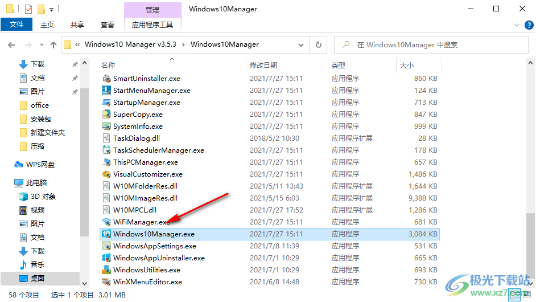Open 3D 对象 under This PC
The width and height of the screenshot is (536, 302).
tap(43, 196)
